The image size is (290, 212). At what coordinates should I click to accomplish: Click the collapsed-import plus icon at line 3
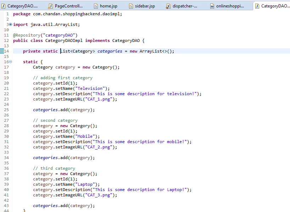[10, 24]
